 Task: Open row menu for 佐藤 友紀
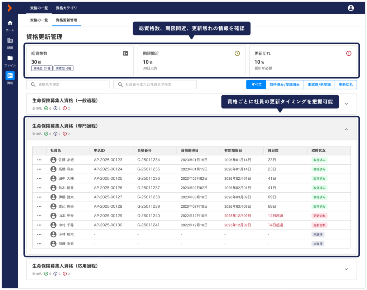pos(39,160)
